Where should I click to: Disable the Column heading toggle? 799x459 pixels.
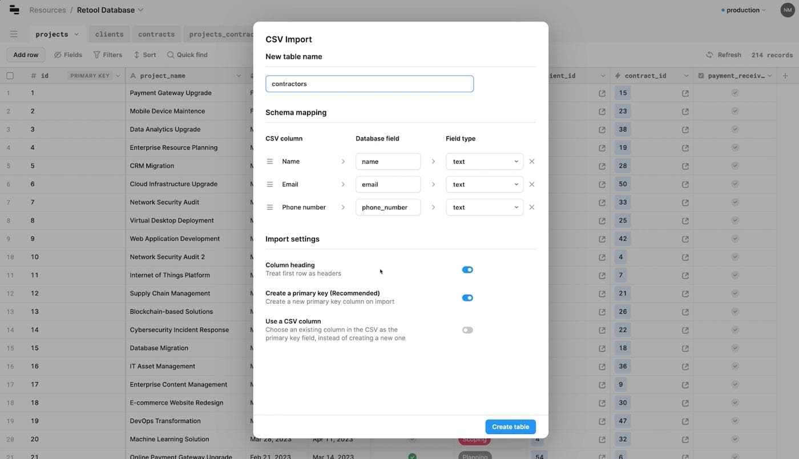[x=467, y=269]
